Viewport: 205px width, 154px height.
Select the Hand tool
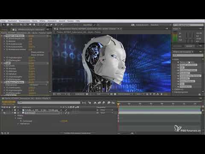[x=8, y=25]
